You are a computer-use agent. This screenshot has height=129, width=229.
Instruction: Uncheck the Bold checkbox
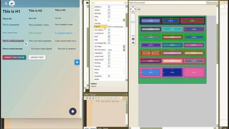click(109, 37)
